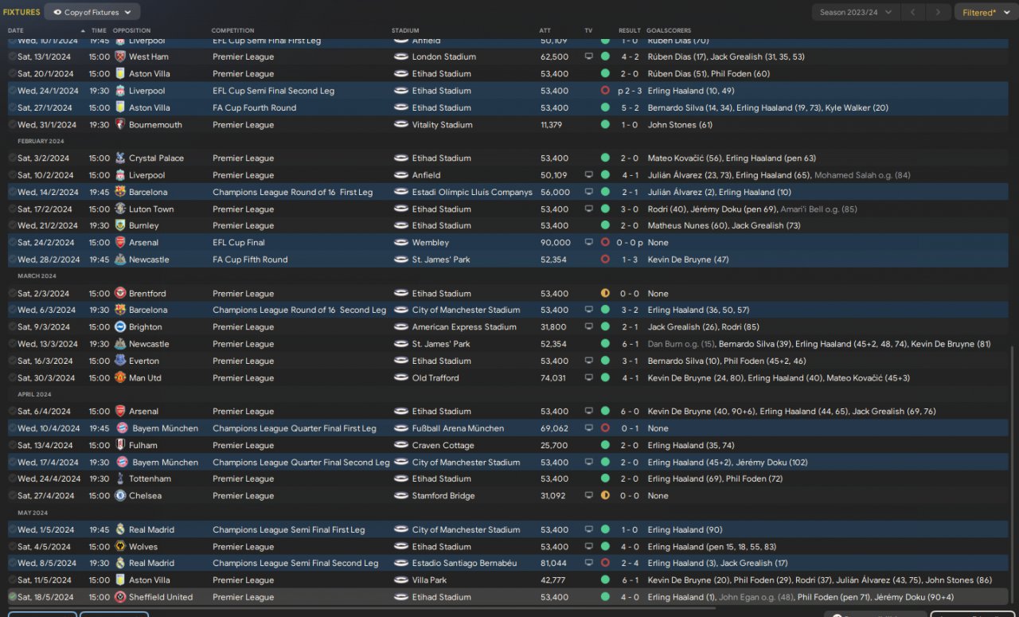Screen dimensions: 1019x617
Task: Go to the next season using the right arrow
Action: tap(940, 12)
